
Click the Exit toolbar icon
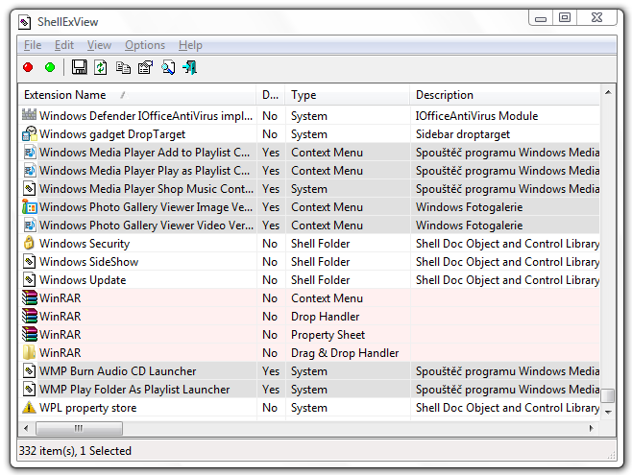click(x=190, y=67)
